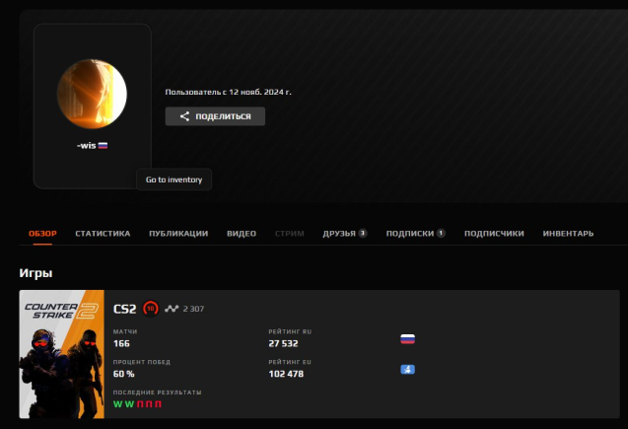
Task: Click the Russian flag next to RU rating
Action: pyautogui.click(x=407, y=339)
